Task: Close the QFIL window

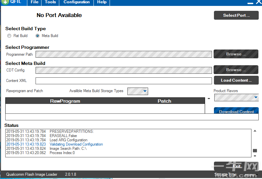Action: click(x=258, y=2)
